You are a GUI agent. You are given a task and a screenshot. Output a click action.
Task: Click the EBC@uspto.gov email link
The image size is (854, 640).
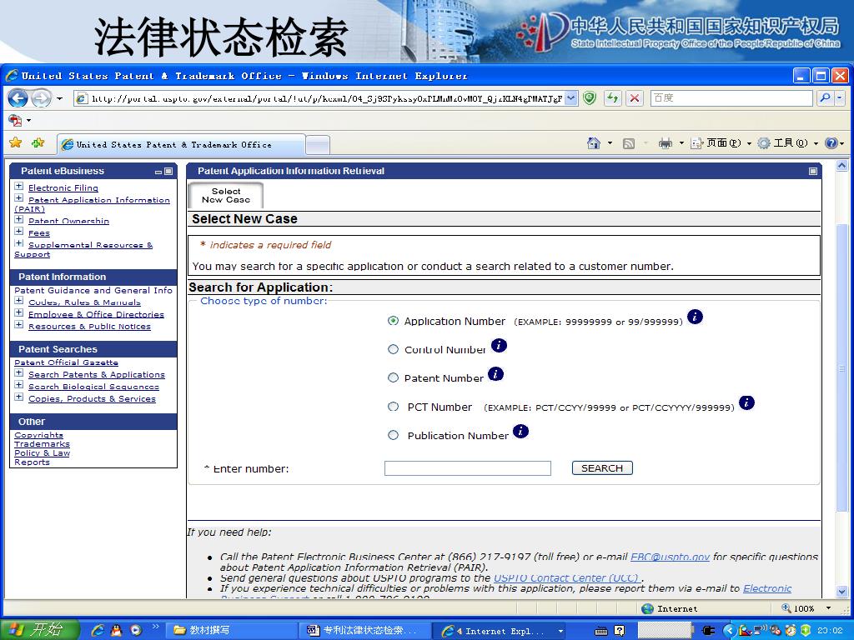pos(670,557)
